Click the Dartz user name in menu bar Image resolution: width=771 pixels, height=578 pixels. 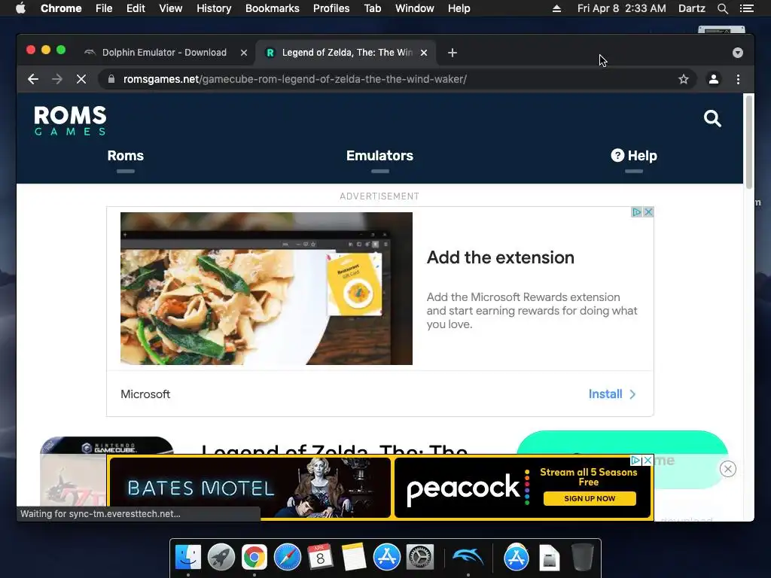[x=692, y=8]
